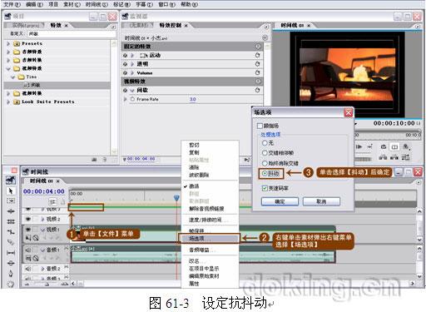
Task: Select the arrow Selection tool
Action: point(11,191)
